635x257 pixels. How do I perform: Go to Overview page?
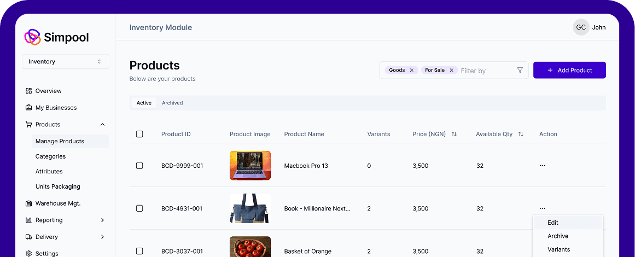(x=49, y=91)
